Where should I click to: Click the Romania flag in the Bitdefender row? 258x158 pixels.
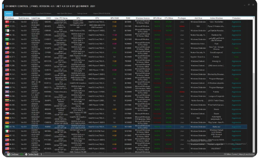(7, 44)
